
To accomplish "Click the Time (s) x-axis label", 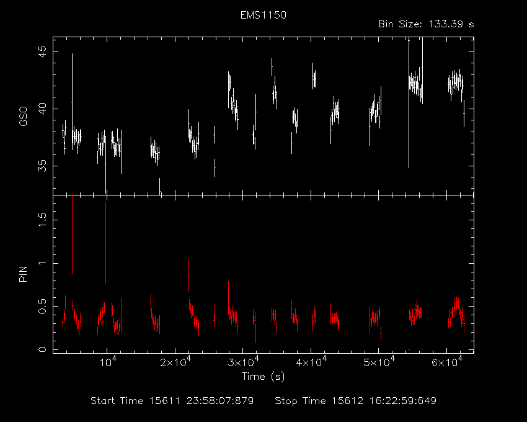I will [263, 376].
